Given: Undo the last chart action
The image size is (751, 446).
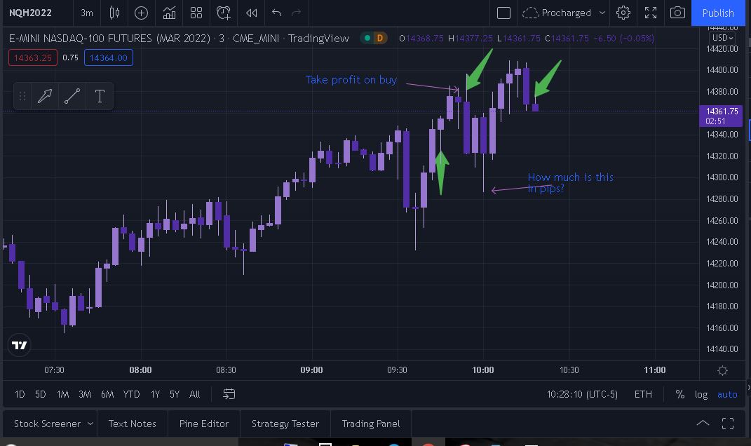Looking at the screenshot, I should [276, 13].
